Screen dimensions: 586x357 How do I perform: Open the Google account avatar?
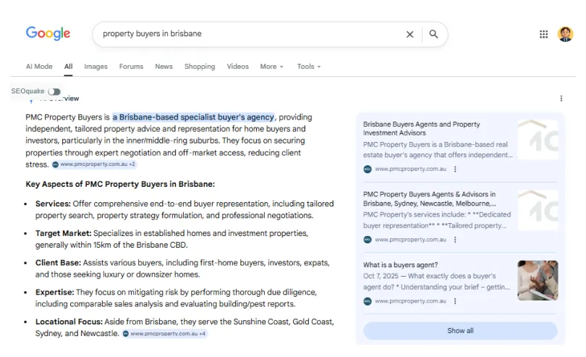565,34
